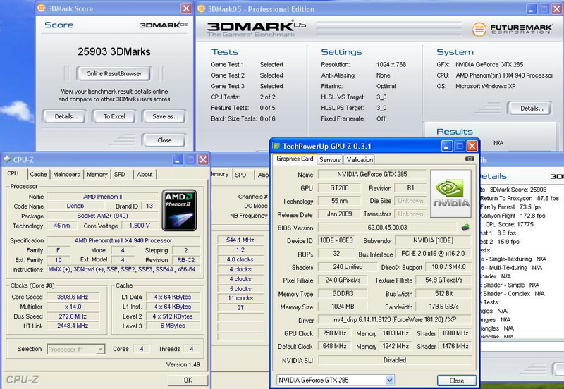The image size is (564, 389).
Task: Click the 25903 3DMarks score text
Action: coord(114,51)
